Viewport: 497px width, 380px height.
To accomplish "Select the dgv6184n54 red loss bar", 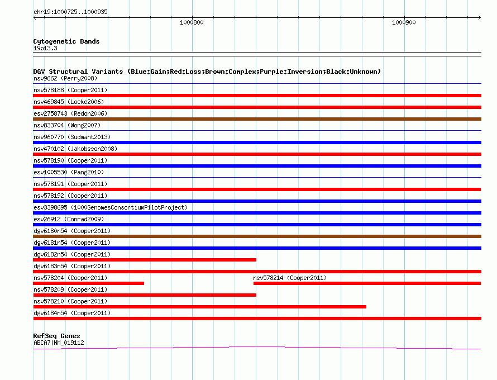I will coord(257,319).
